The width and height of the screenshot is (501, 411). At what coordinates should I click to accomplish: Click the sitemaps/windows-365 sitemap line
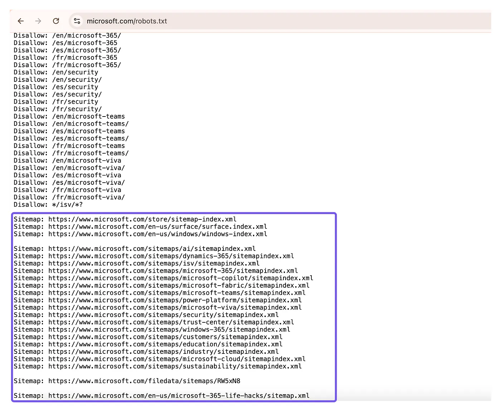[x=152, y=330]
